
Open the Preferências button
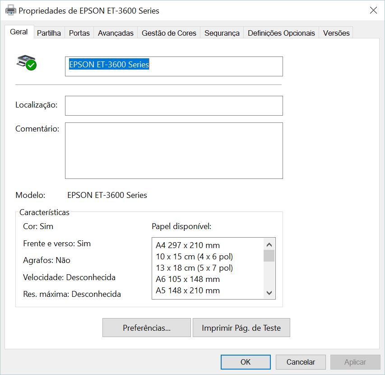tap(147, 328)
